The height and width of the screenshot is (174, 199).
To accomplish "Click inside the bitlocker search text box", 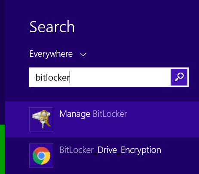I will 100,77.
